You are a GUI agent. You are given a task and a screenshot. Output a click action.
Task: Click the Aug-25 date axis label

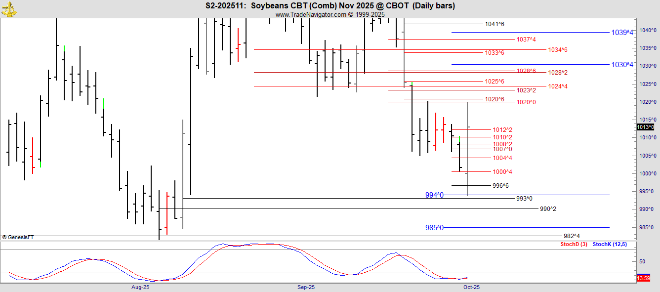tap(140, 287)
